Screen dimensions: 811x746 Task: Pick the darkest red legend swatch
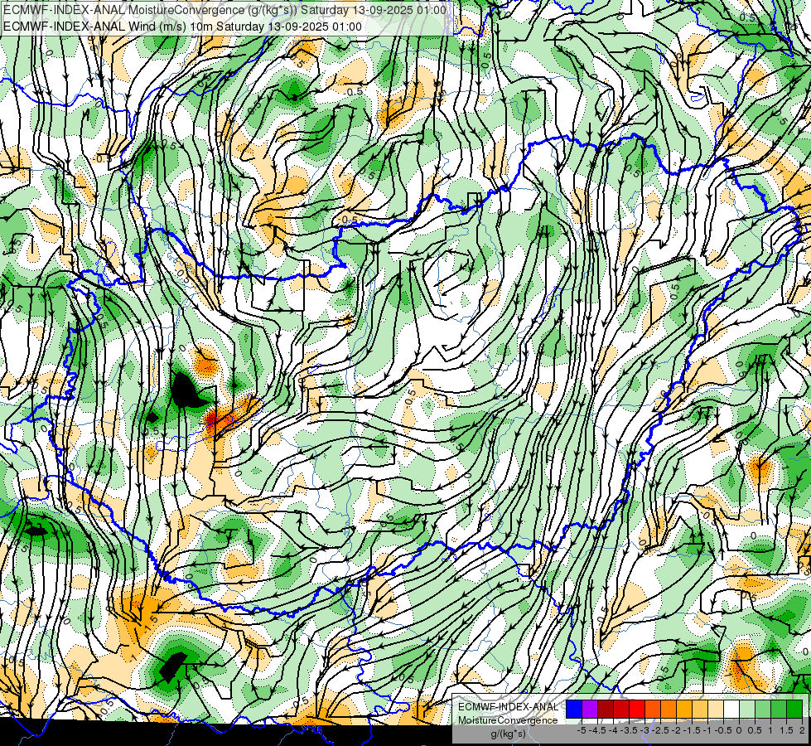[606, 710]
